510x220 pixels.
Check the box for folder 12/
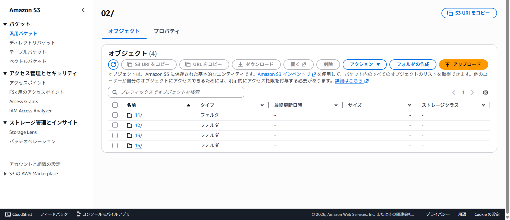[115, 125]
